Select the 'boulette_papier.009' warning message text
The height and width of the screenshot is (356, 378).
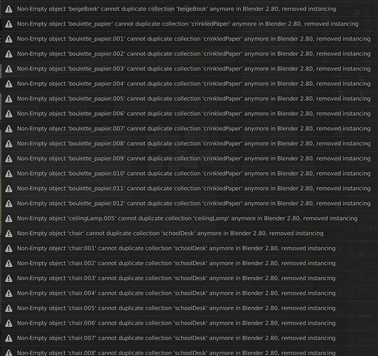point(193,159)
